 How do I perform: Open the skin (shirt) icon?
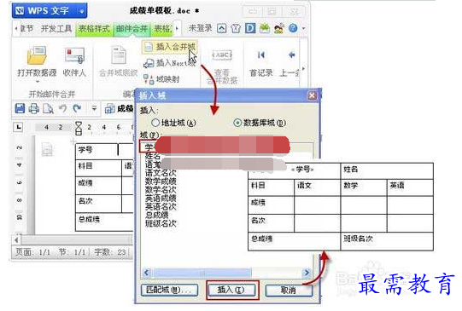coord(236,28)
